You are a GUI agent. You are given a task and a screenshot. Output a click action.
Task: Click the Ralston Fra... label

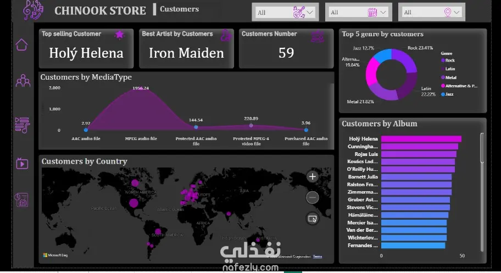pos(363,185)
